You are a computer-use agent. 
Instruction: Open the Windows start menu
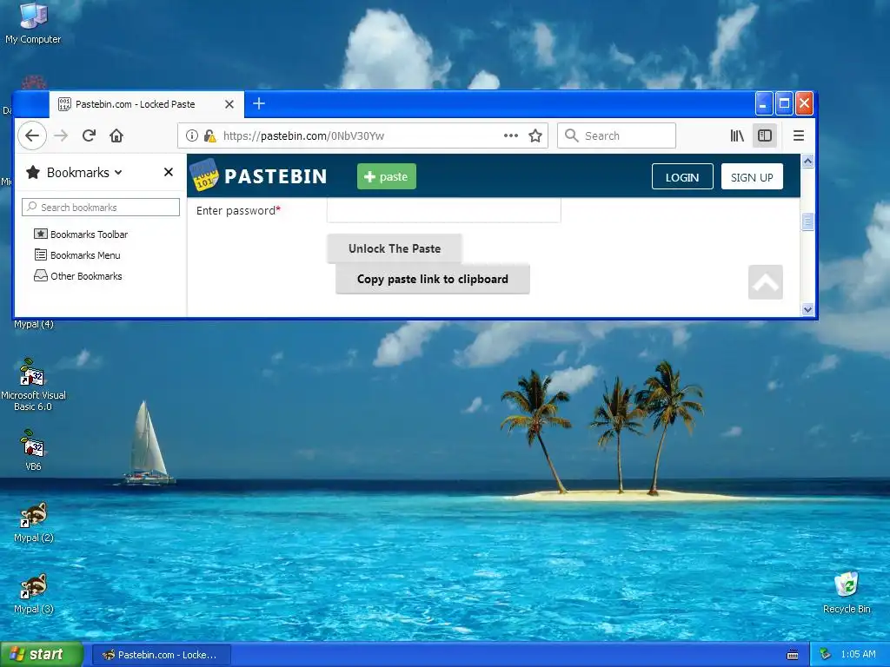tap(42, 654)
